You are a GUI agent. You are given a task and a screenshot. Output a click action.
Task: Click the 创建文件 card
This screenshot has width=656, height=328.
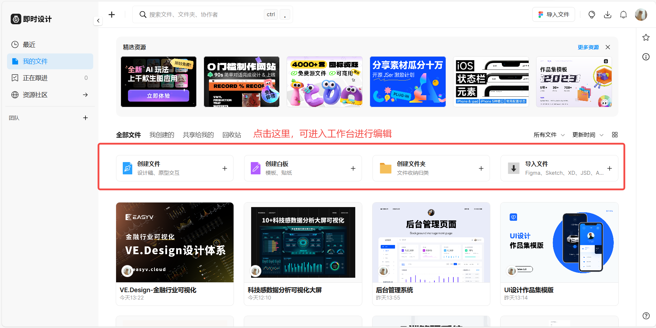(175, 168)
